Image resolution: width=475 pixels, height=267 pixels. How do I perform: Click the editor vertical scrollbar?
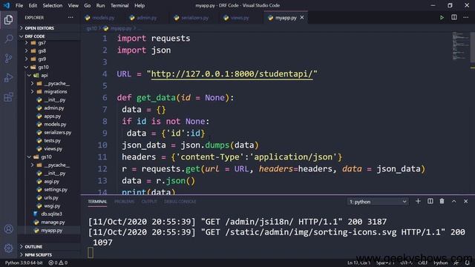click(x=473, y=47)
